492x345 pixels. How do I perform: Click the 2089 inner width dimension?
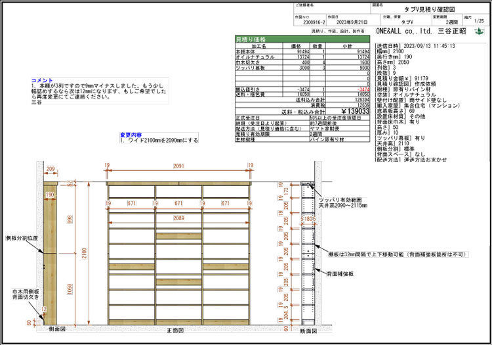click(x=178, y=218)
